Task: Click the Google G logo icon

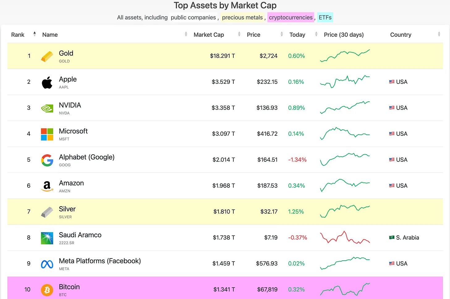Action: coord(47,160)
